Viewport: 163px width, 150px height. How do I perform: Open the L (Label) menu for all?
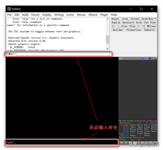tap(153, 59)
